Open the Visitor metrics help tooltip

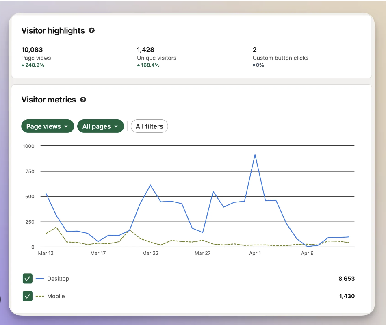click(83, 100)
